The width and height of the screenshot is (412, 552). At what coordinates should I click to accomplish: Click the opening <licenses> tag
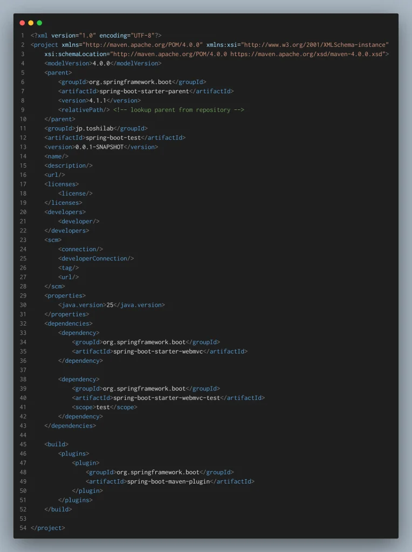61,184
